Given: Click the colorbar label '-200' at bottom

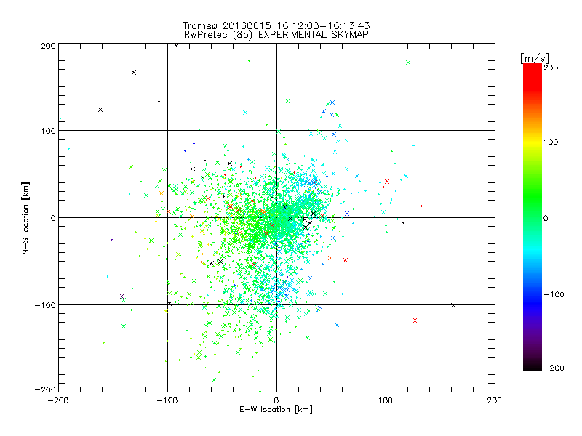Looking at the screenshot, I should (554, 368).
